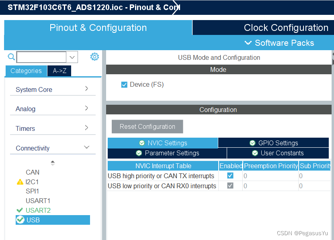Click 'USB high priority or CAN TX interrupts' row
The image size is (334, 240).
tap(161, 176)
